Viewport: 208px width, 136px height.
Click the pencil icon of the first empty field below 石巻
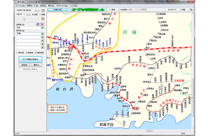pos(43,37)
